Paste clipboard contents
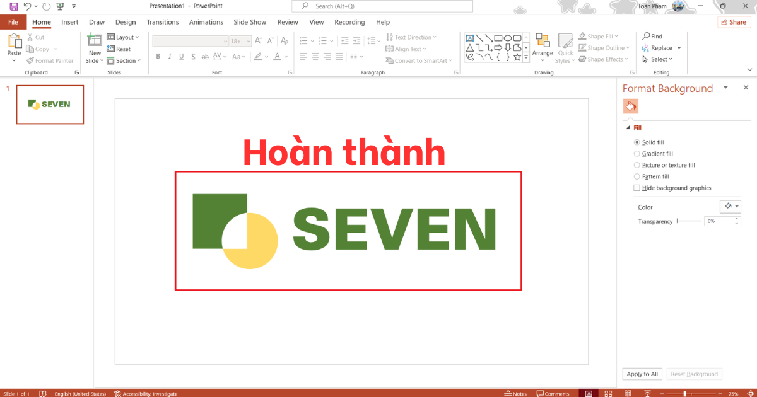 tap(14, 47)
